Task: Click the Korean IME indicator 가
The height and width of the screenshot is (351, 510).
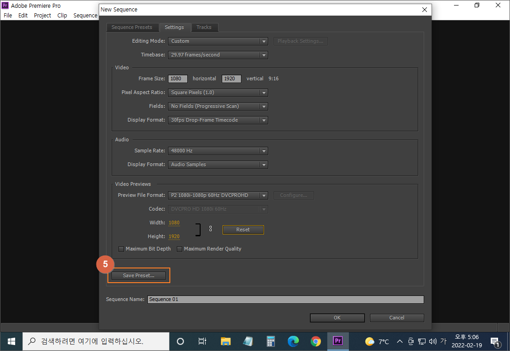Action: pos(443,341)
